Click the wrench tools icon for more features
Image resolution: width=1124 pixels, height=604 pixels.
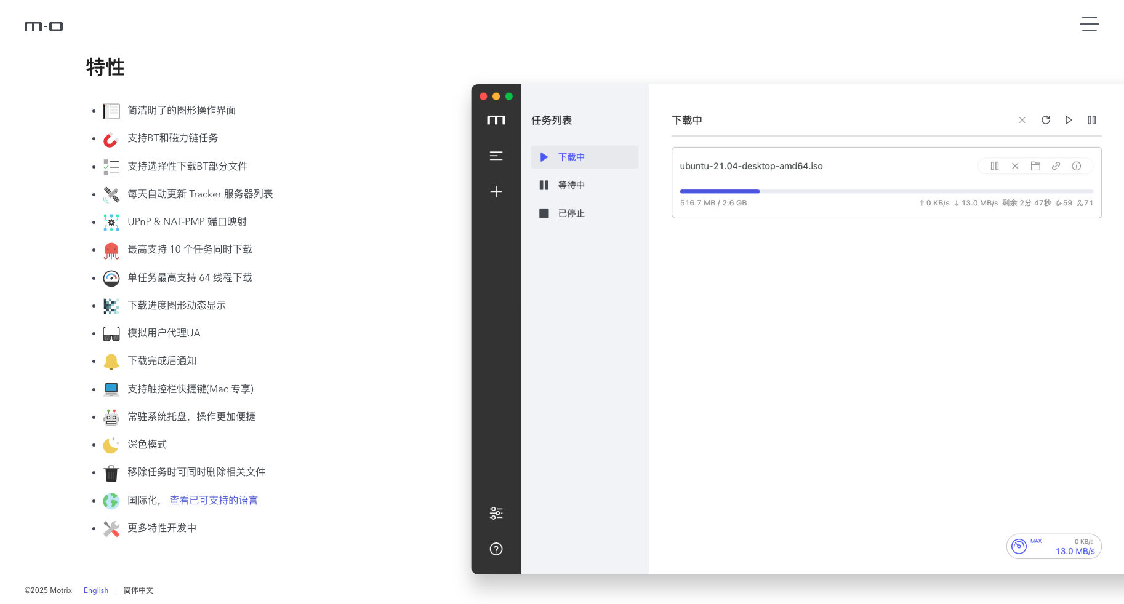click(x=111, y=529)
